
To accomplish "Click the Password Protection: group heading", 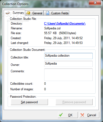I will tap(23, 97).
